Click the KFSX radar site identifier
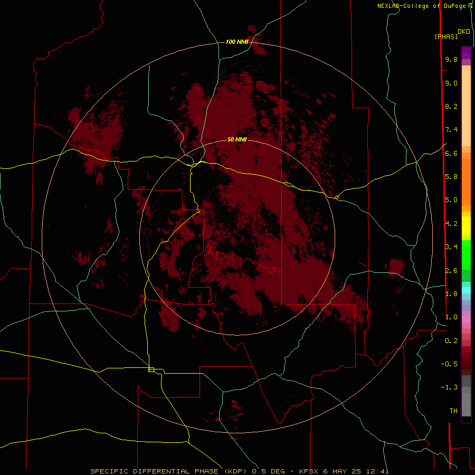 coord(309,471)
